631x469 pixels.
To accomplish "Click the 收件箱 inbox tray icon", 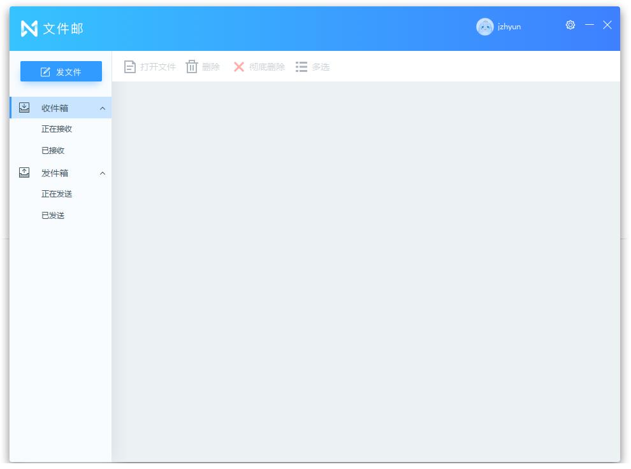I will [x=24, y=108].
